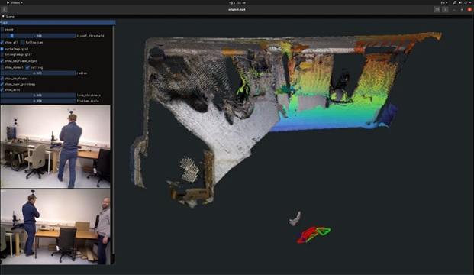Viewport: 474px width, 275px height.
Task: Click the highlighted GUI header row
Action: pyautogui.click(x=58, y=22)
